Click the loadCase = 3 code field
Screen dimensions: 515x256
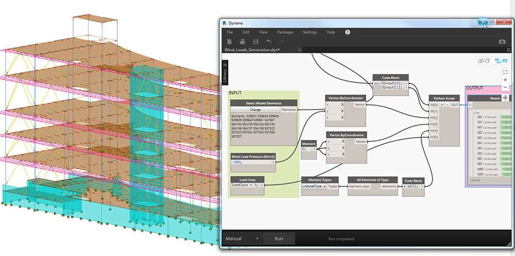(x=245, y=185)
